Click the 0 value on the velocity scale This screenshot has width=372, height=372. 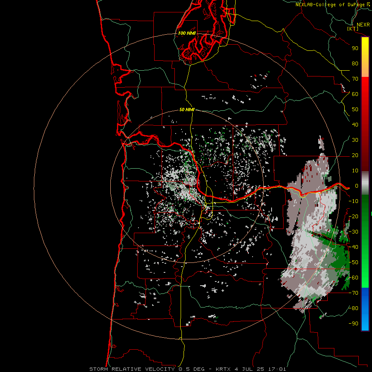coord(357,186)
